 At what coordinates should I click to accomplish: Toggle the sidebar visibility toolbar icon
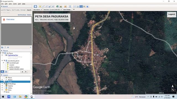point(35,6)
